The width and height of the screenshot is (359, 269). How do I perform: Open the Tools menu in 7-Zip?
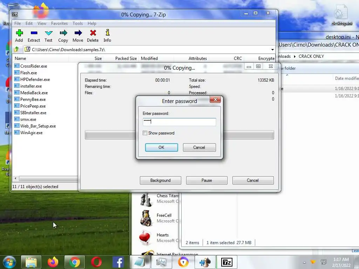[x=77, y=23]
